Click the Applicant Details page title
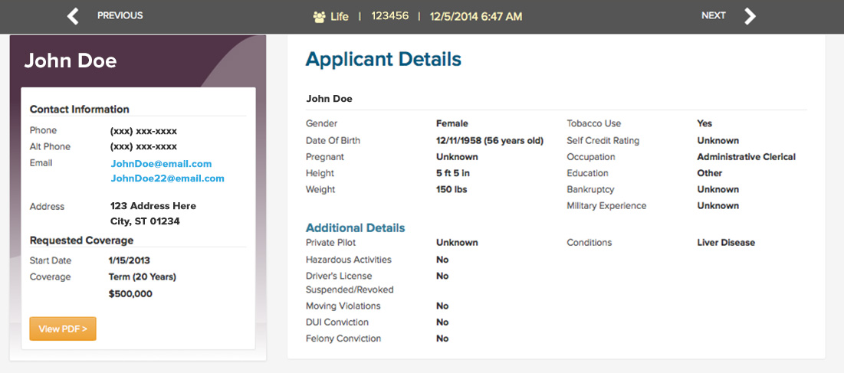 [x=383, y=59]
